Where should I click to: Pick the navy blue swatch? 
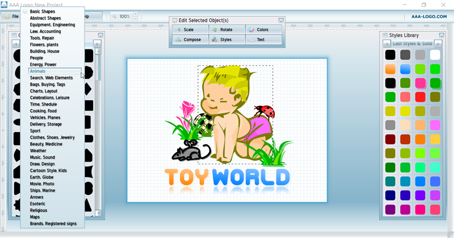(390, 195)
